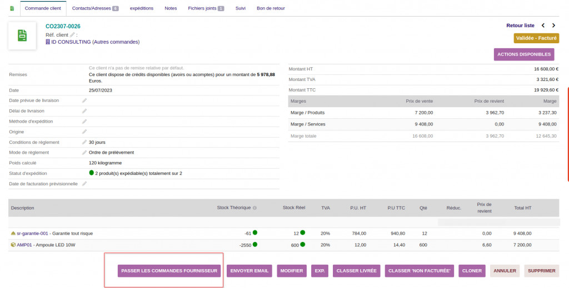Edit Conditions de règlement pencil icon
Screen dimensions: 569x288
(84, 142)
